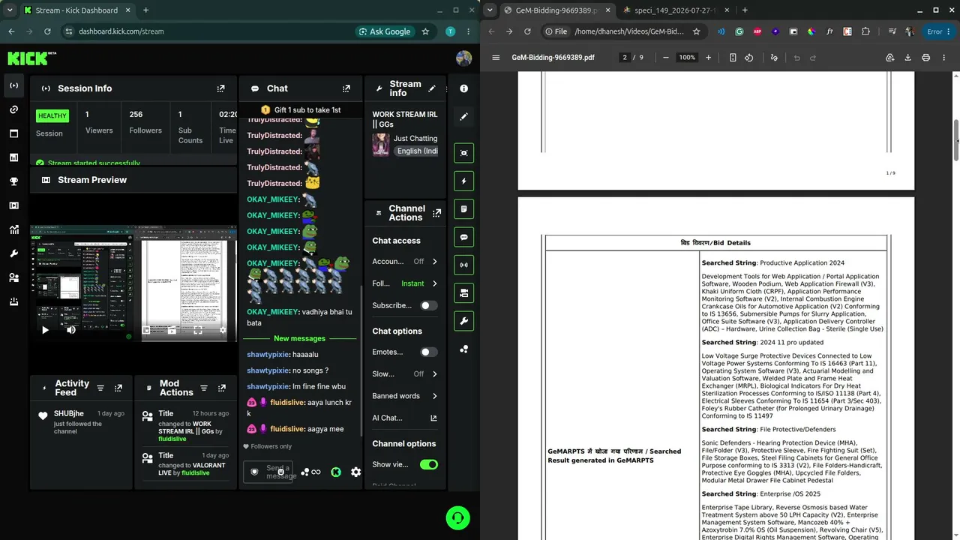
Task: Open the bar chart icon in Kick sidebar
Action: 13,157
